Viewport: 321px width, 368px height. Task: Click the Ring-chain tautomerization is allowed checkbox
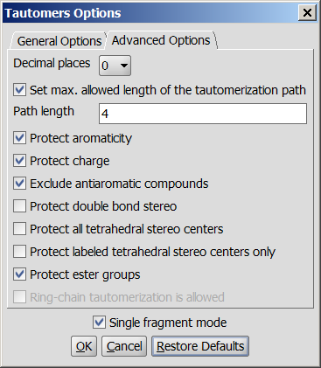(x=19, y=297)
